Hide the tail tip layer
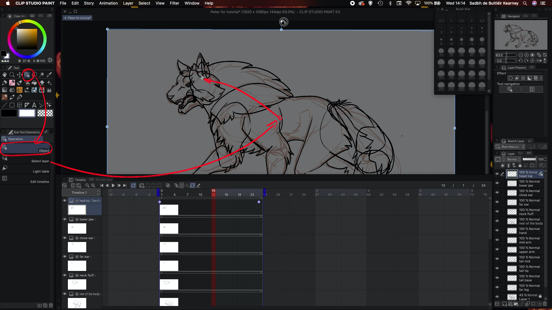 click(497, 268)
